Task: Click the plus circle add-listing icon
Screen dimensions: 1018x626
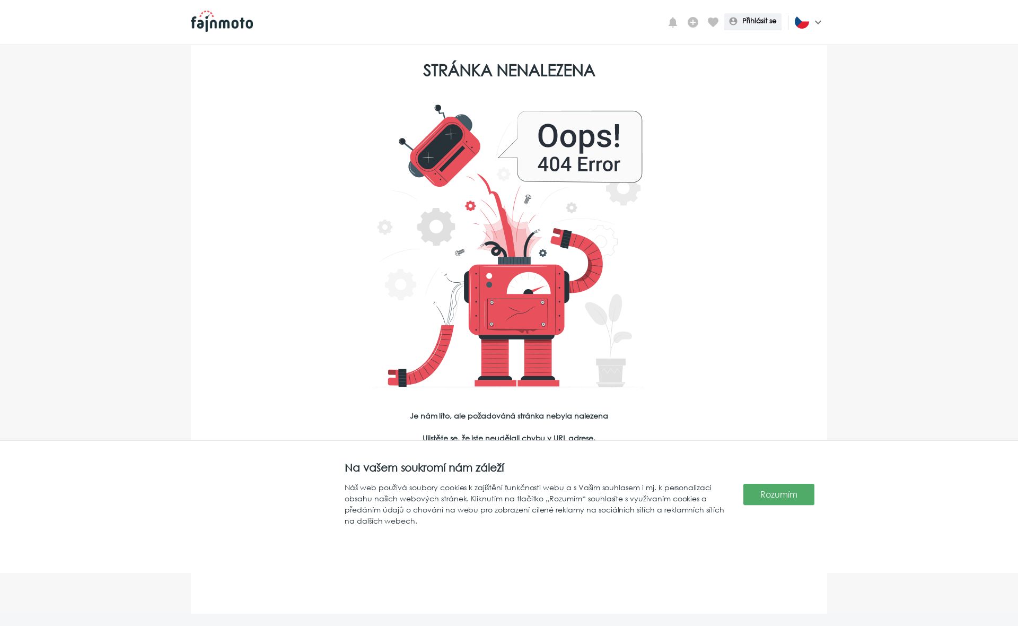Action: coord(693,22)
